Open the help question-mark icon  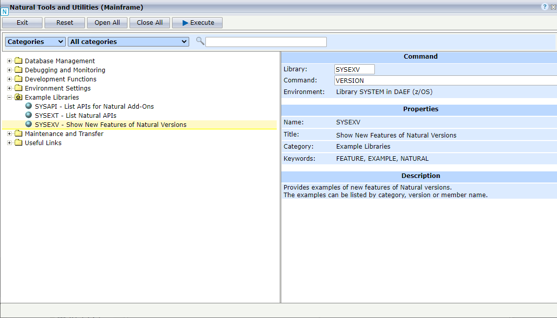544,7
